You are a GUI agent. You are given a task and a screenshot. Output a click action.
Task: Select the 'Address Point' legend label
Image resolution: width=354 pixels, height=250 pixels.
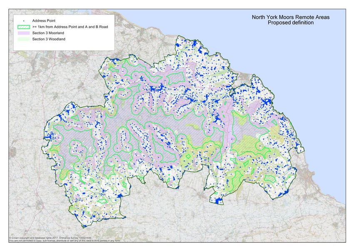coord(44,21)
